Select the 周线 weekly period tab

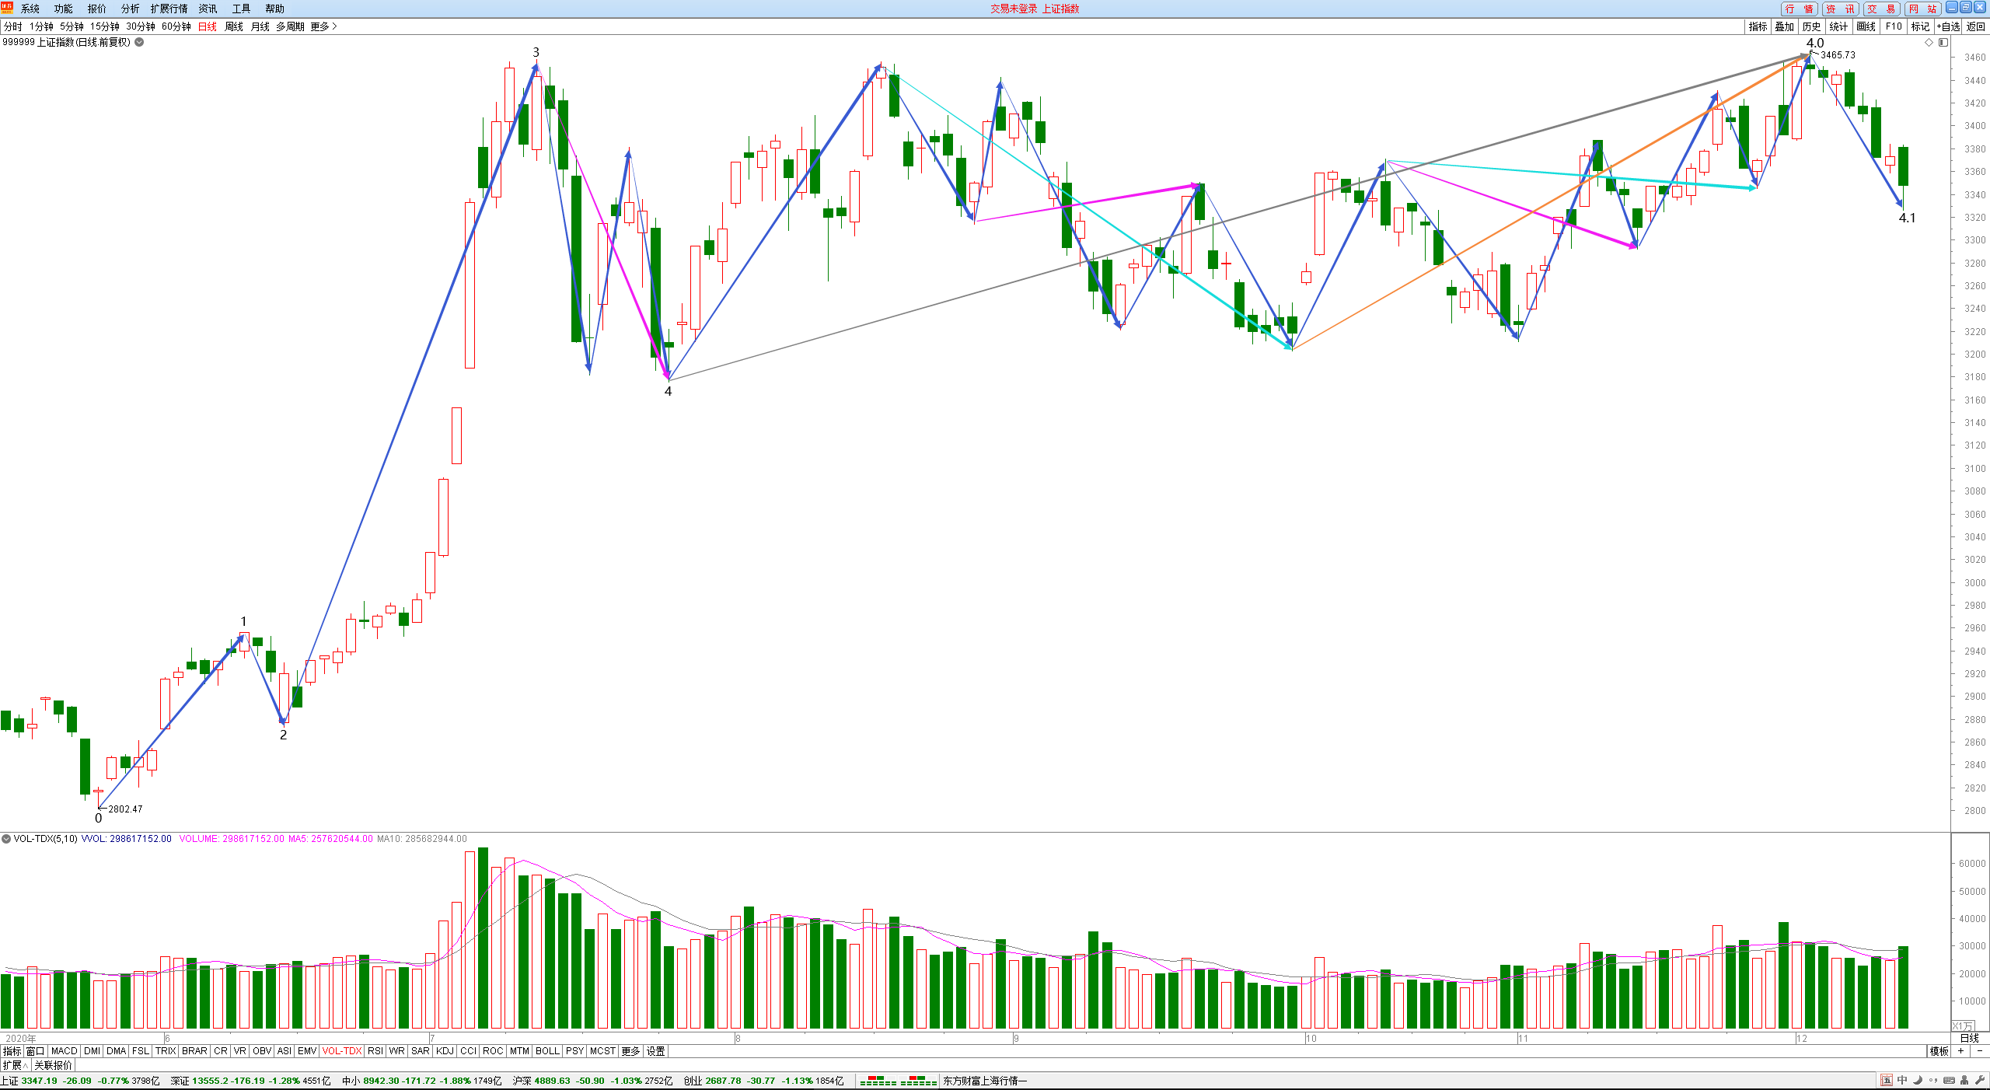coord(233,26)
